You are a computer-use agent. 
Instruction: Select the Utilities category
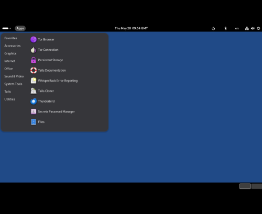tap(9, 99)
